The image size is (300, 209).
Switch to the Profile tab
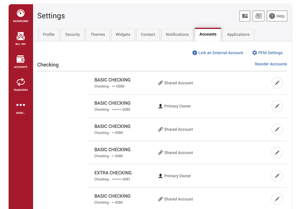pyautogui.click(x=49, y=35)
